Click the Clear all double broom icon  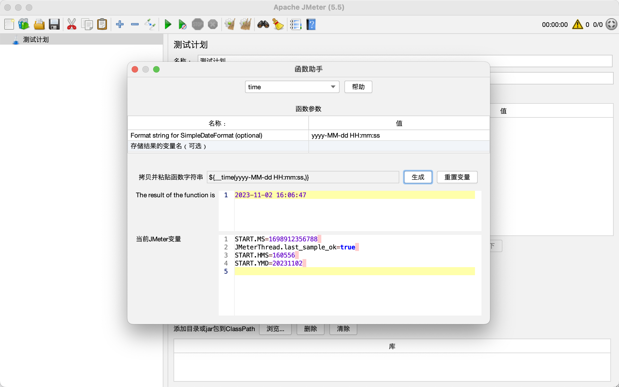(x=246, y=24)
